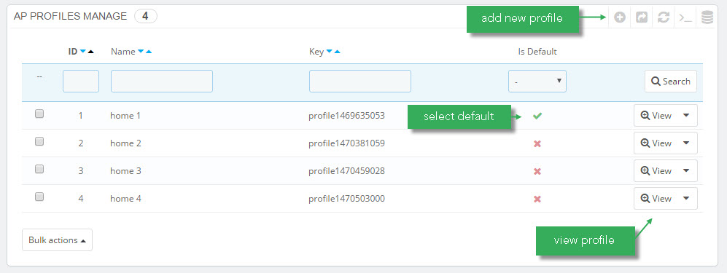The width and height of the screenshot is (727, 273).
Task: Click the add new profile plus icon
Action: 619,17
